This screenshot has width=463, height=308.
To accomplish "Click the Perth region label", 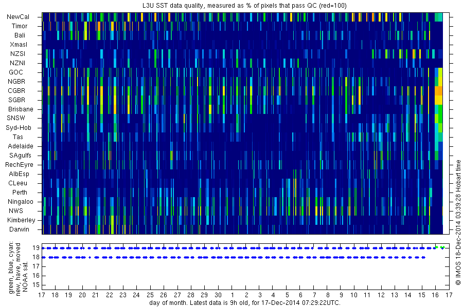I will [x=20, y=192].
